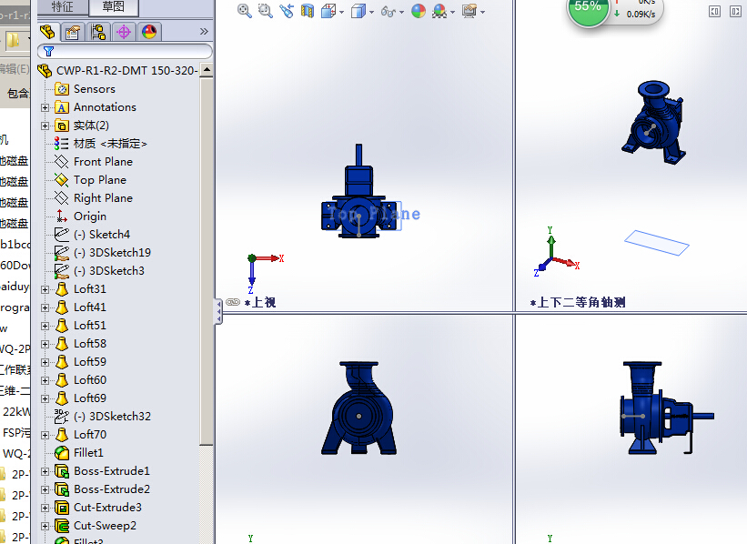
Task: Click the tile-right window icon at top right
Action: [735, 12]
